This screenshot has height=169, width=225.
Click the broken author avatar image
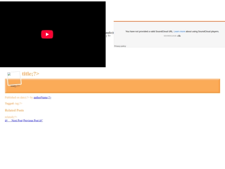[14, 78]
